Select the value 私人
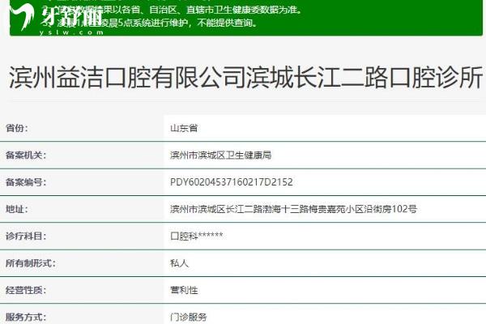The image size is (486, 324). tap(179, 263)
